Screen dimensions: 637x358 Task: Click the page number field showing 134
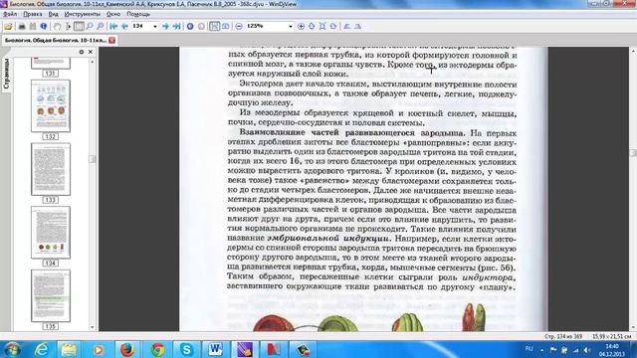tap(141, 26)
